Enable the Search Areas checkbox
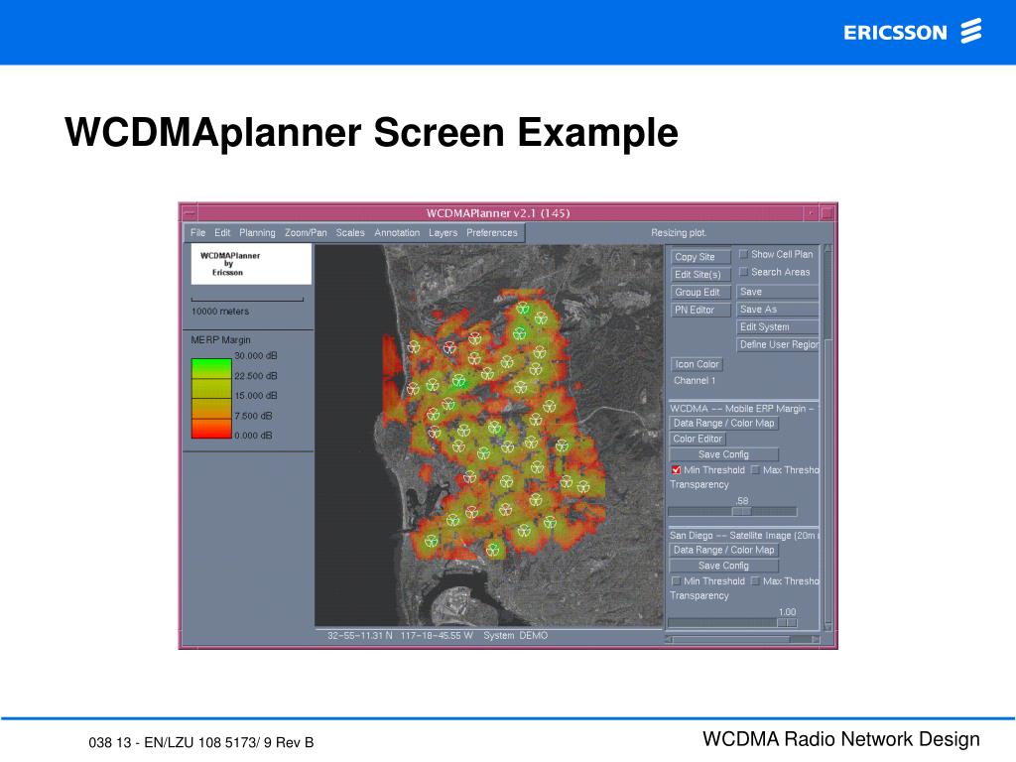 tap(744, 272)
